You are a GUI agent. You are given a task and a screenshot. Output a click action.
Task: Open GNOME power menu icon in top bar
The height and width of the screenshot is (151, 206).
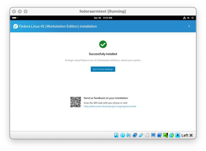[193, 18]
